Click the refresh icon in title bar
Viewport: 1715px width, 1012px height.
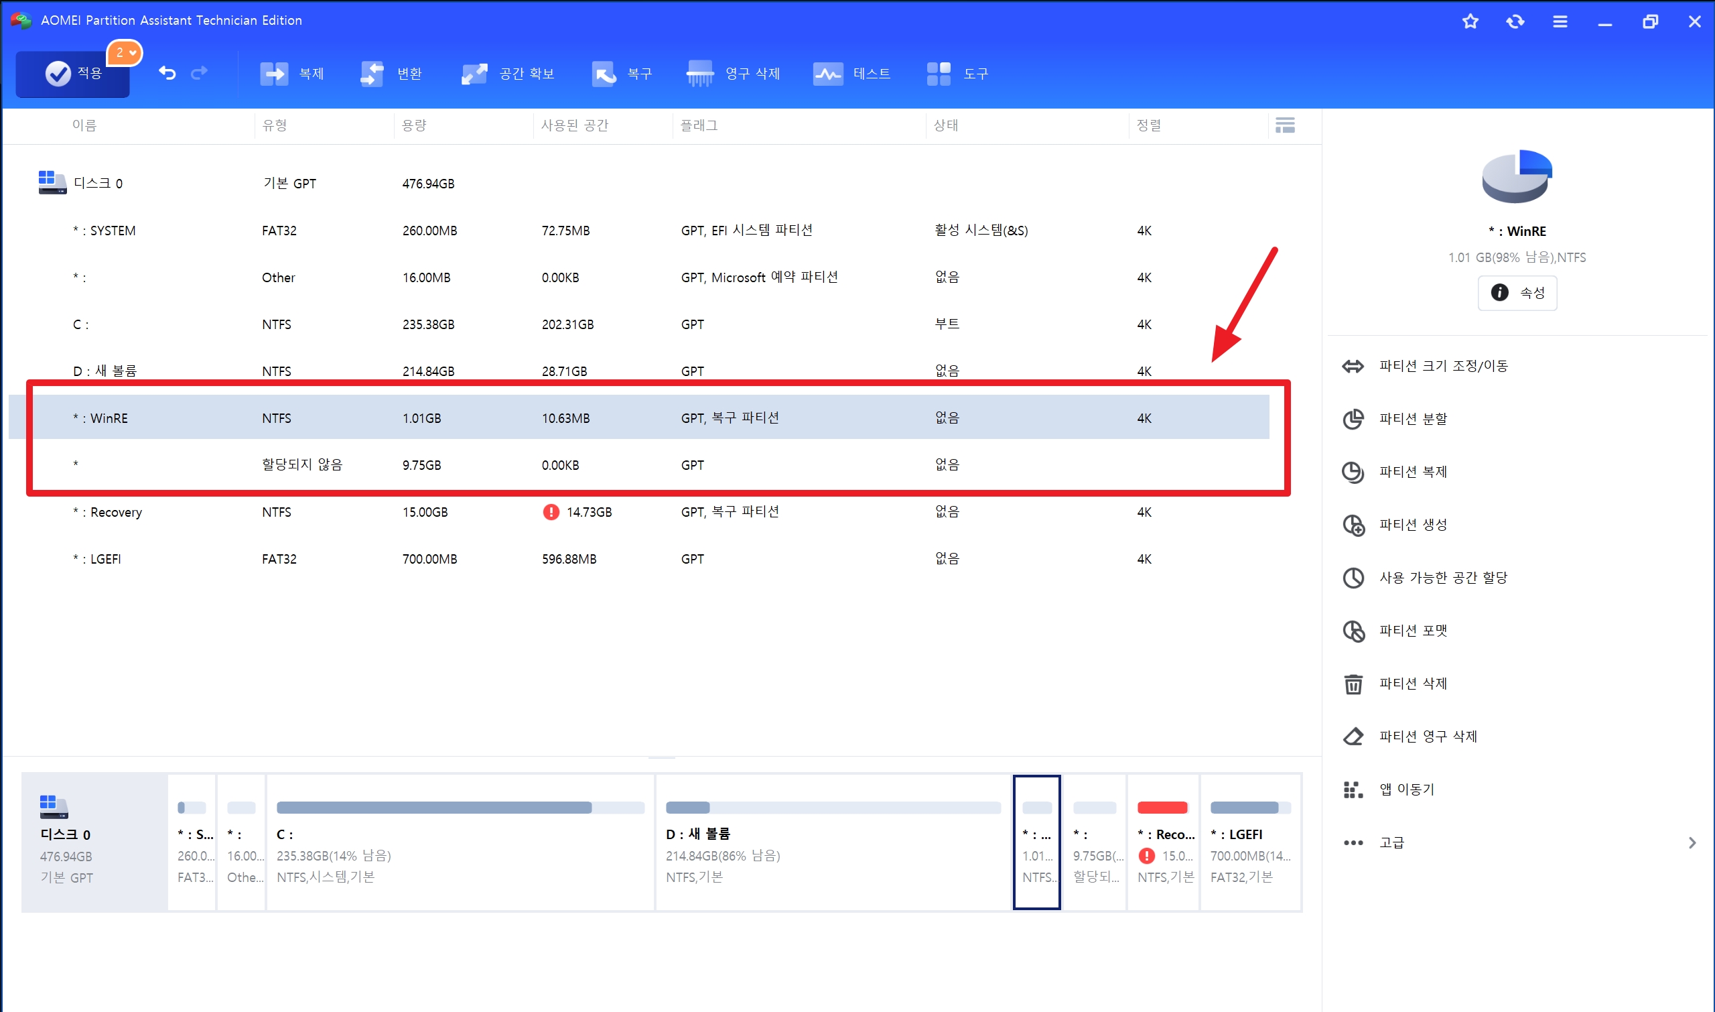(1515, 21)
